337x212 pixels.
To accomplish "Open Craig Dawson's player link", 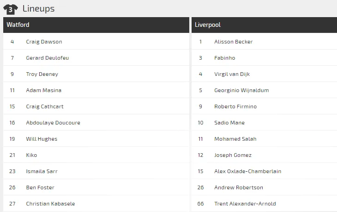I will point(44,42).
